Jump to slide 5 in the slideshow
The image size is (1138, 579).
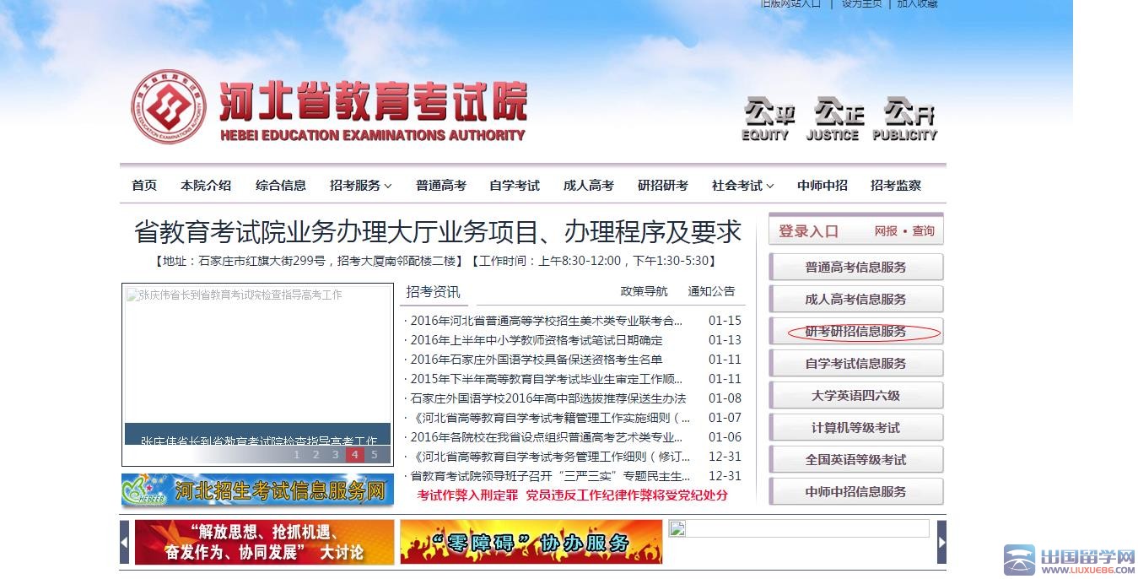tap(375, 455)
